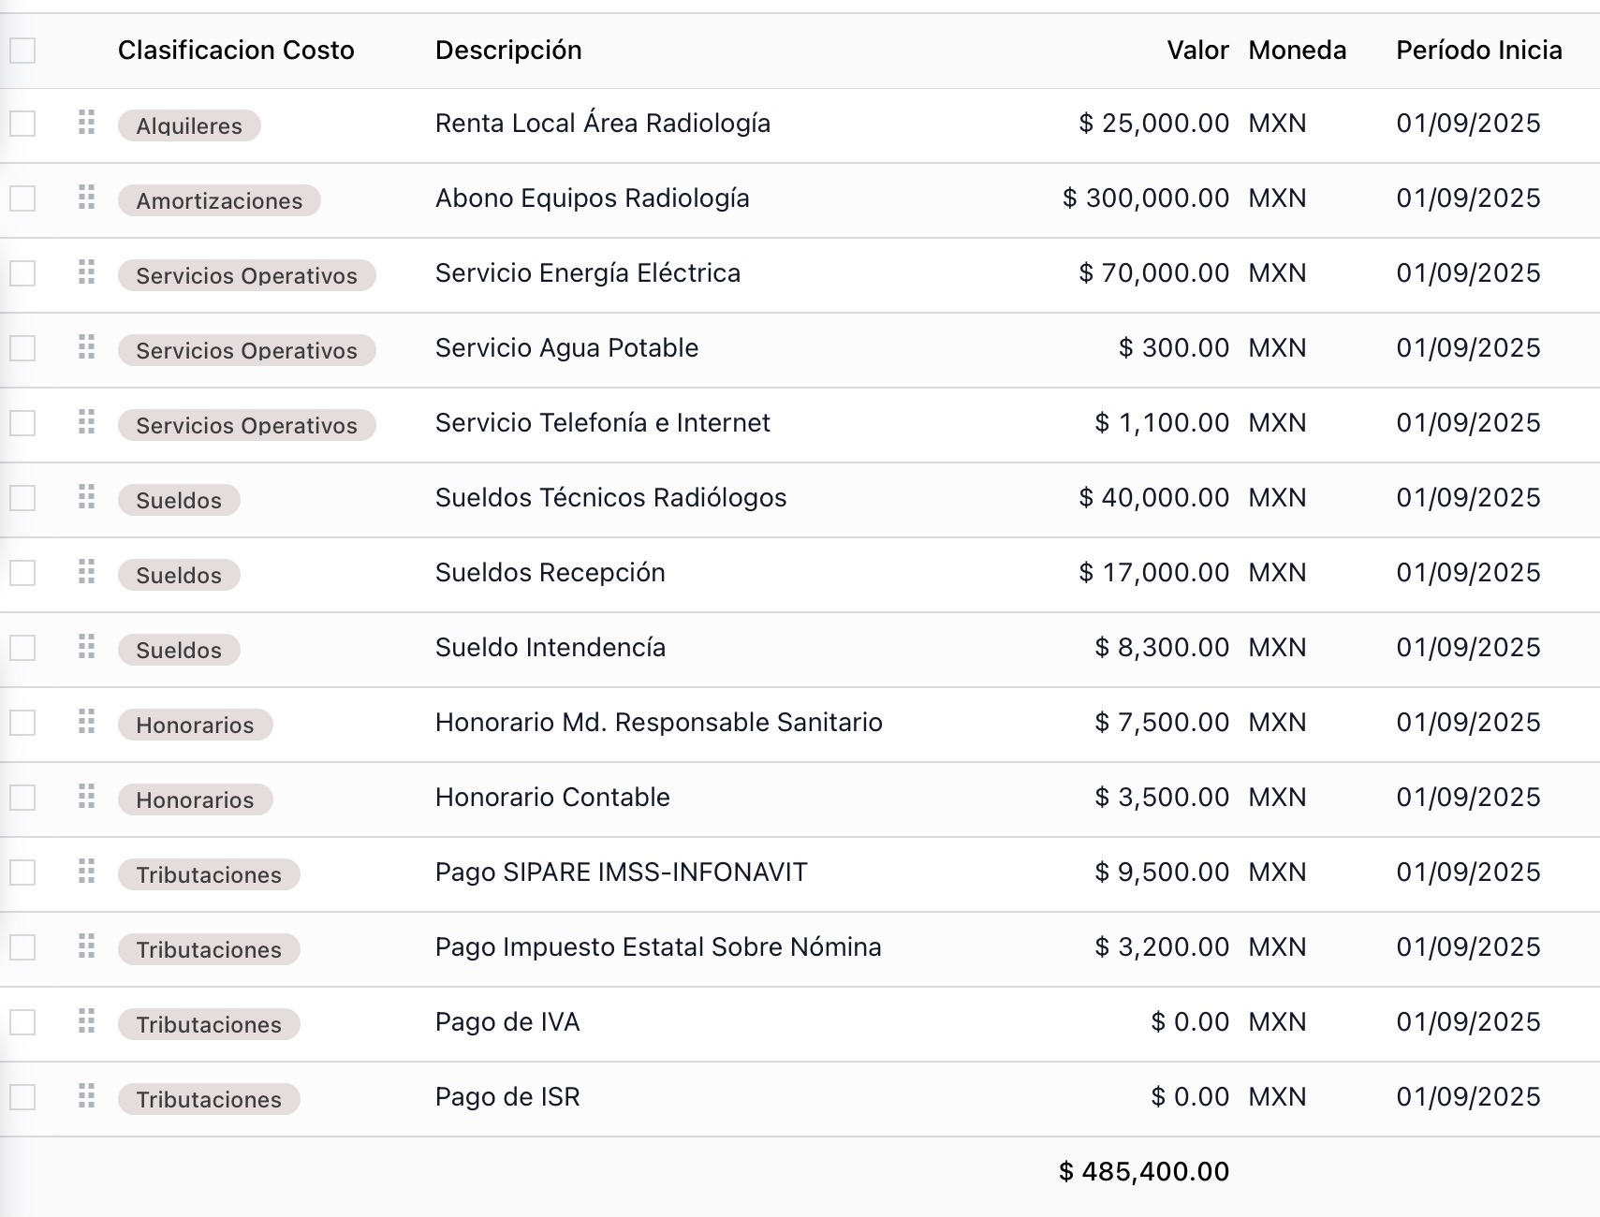Click drag handle for Abono Equipos Radiología row
The image size is (1600, 1217).
[x=86, y=198]
